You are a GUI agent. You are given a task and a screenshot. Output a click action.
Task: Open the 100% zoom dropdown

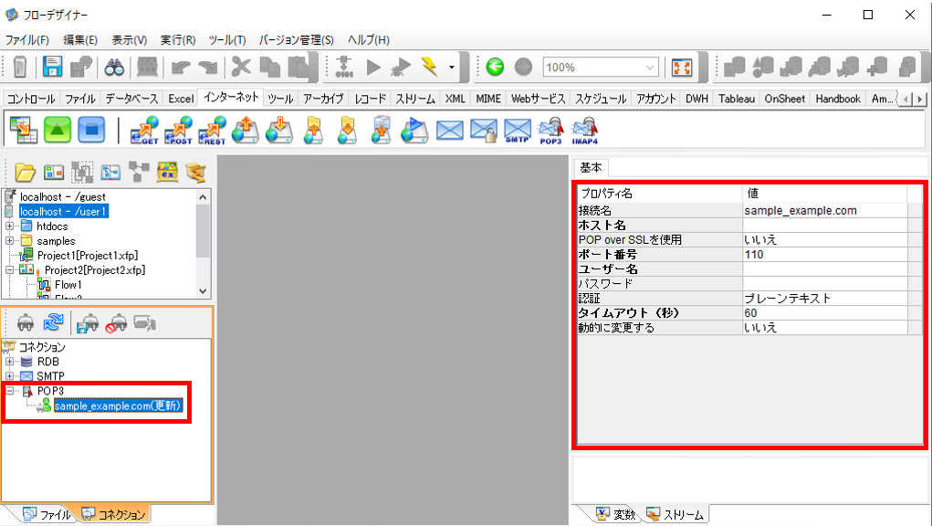pyautogui.click(x=650, y=68)
